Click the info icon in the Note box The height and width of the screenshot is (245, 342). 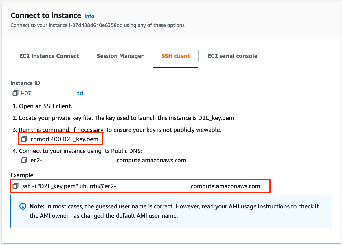23,206
